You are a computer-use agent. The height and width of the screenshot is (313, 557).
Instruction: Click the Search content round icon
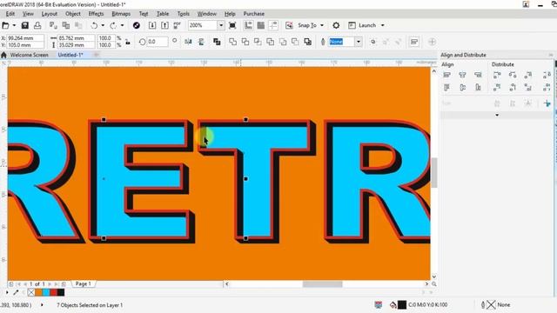136,25
